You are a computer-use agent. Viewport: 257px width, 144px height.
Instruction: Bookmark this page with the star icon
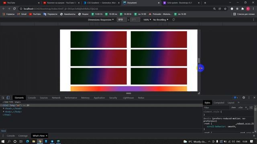[225, 9]
